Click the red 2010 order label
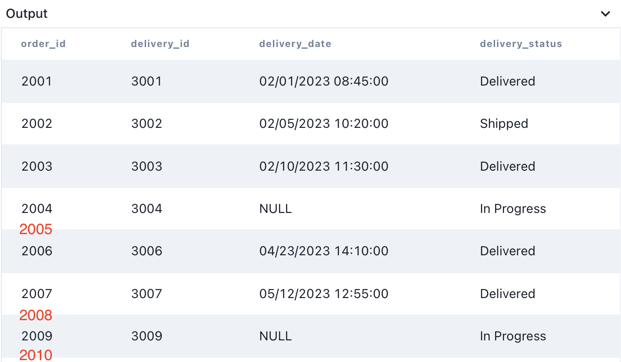Screen dimensions: 621x362 pyautogui.click(x=36, y=354)
